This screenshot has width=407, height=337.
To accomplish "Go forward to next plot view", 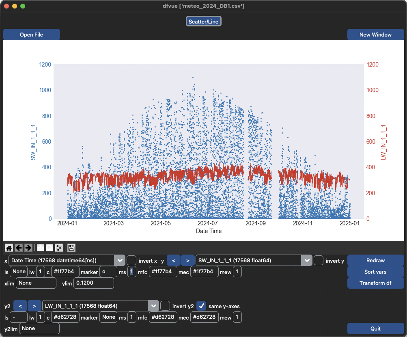I will 28,248.
